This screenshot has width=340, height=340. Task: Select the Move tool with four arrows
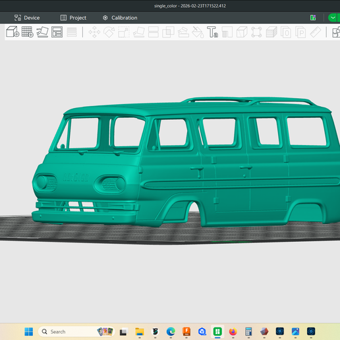[94, 32]
